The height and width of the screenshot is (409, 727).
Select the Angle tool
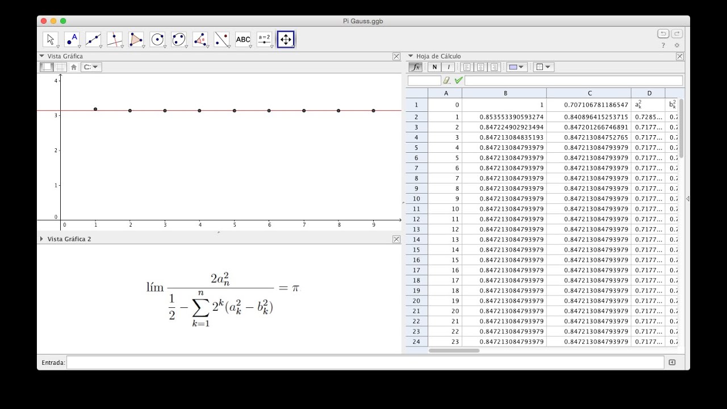click(200, 39)
